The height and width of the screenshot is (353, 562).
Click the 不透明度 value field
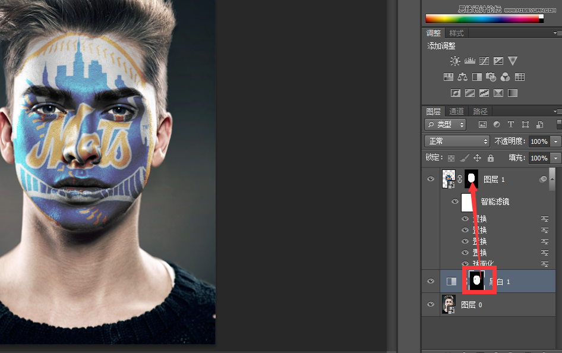point(540,141)
